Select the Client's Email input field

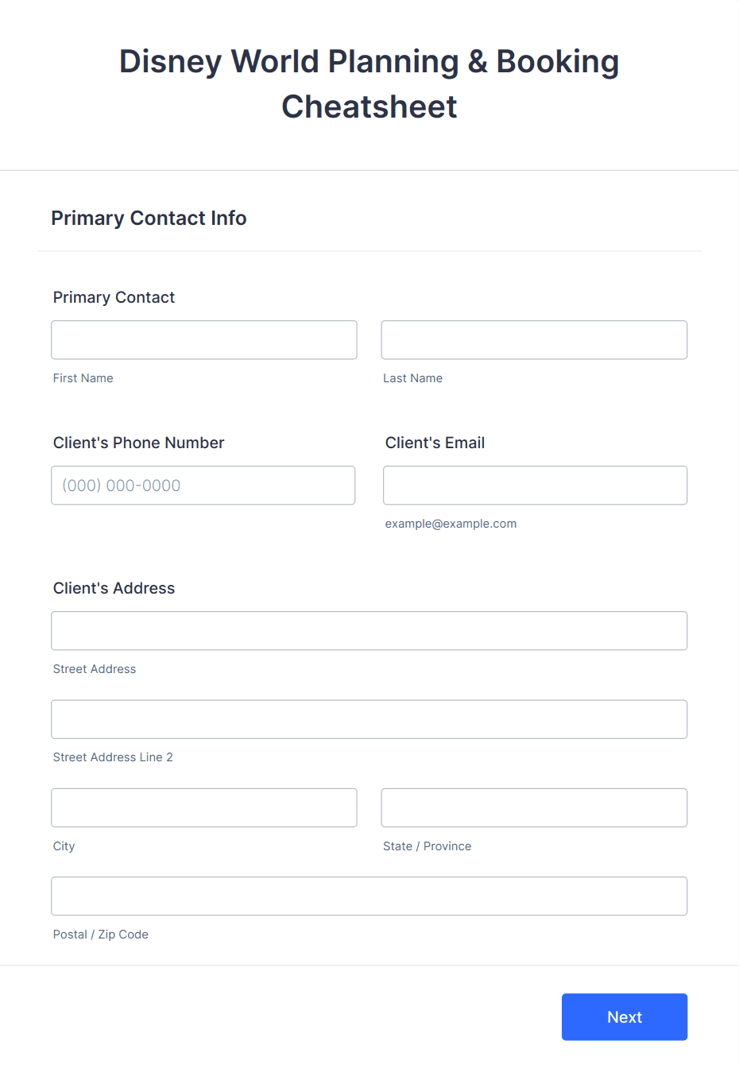[536, 486]
